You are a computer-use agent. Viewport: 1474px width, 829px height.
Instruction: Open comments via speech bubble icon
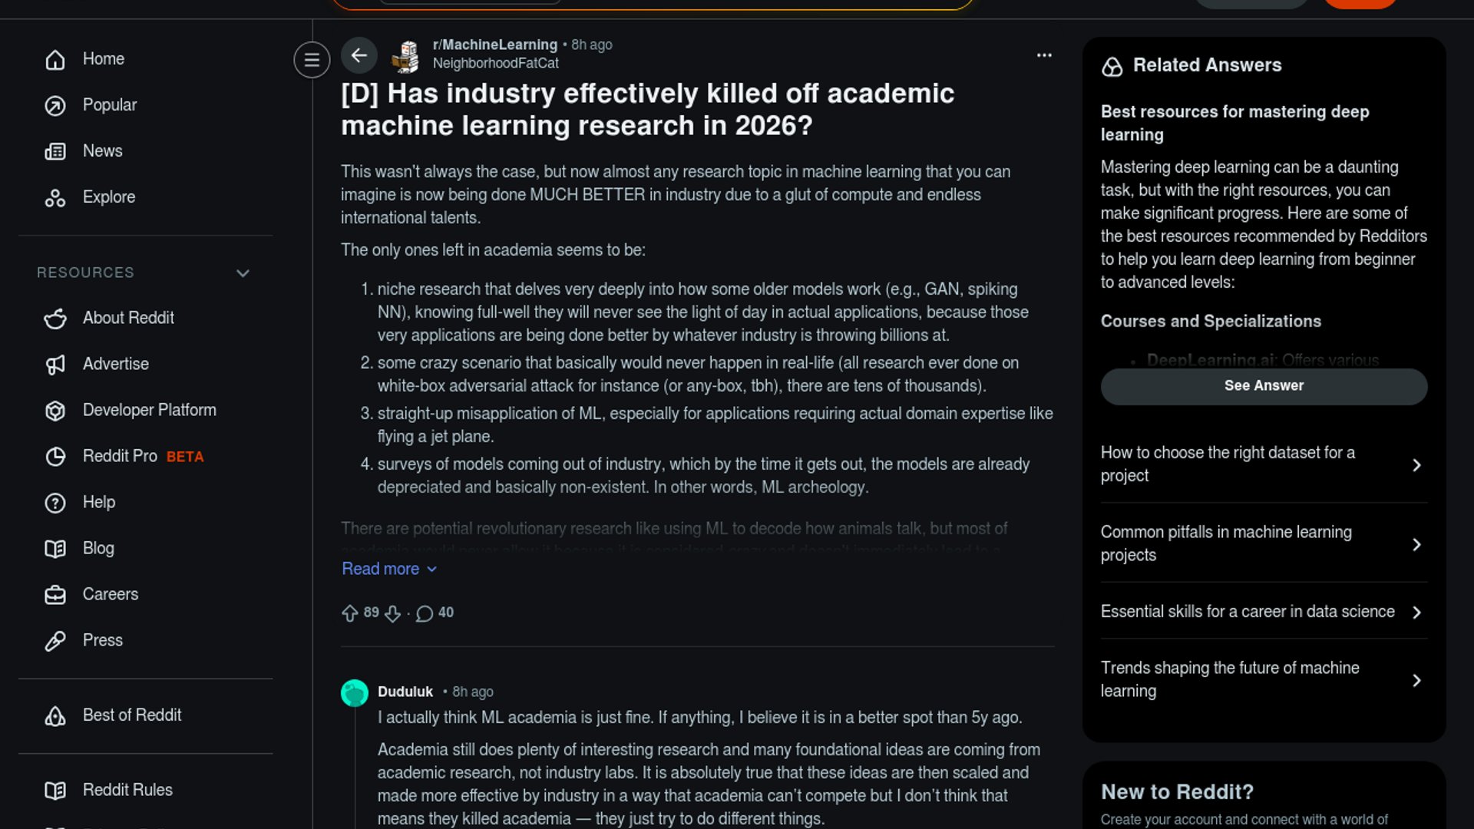point(425,613)
